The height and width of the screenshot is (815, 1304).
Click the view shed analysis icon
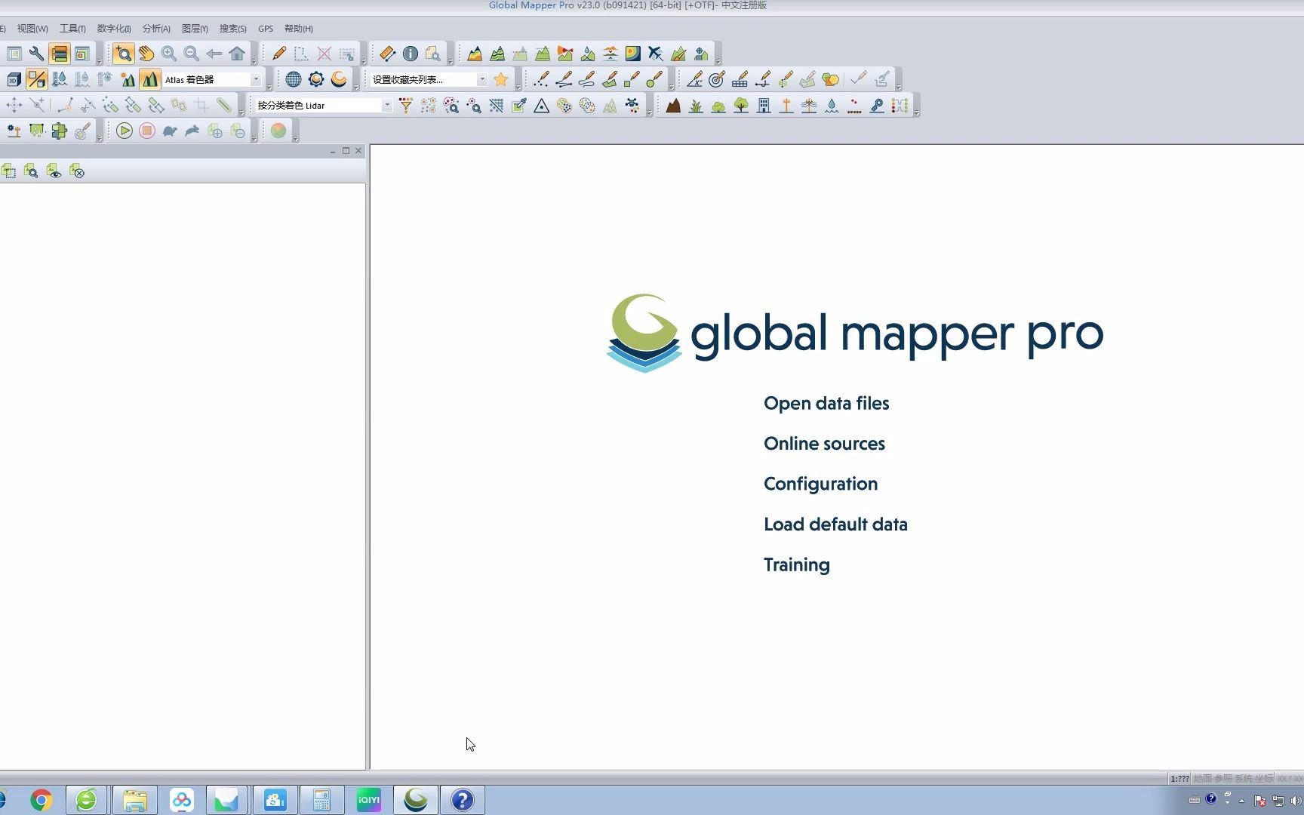[565, 54]
